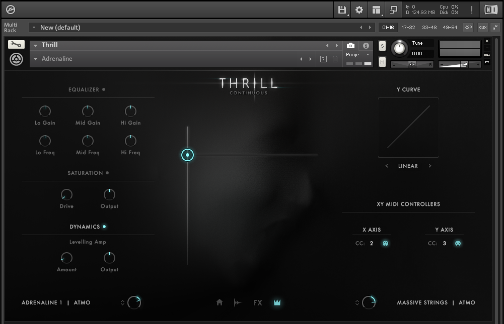Viewport: 504px width, 324px height.
Task: Click the Thrill instrument round logo
Action: pyautogui.click(x=16, y=59)
